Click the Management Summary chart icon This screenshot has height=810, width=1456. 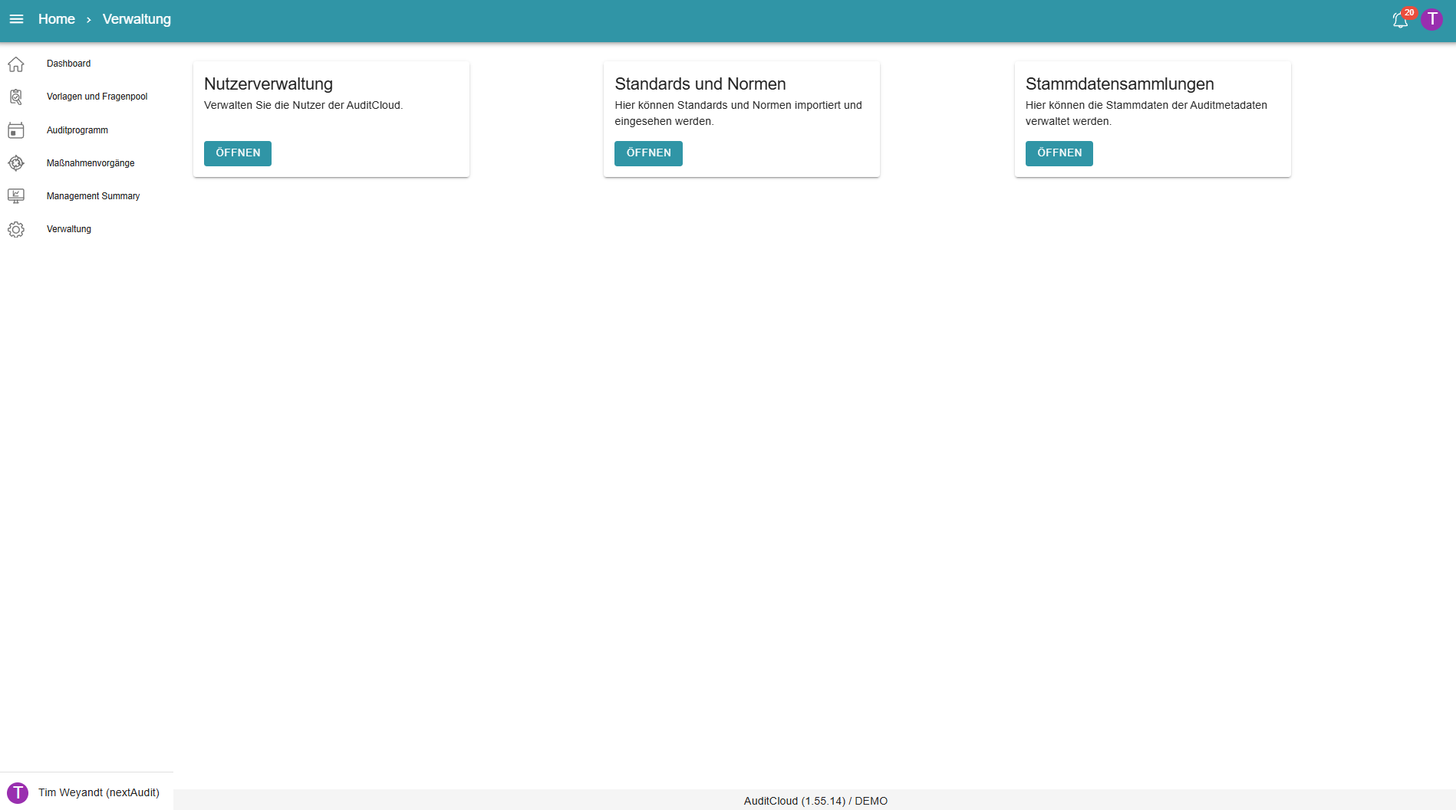pyautogui.click(x=16, y=196)
